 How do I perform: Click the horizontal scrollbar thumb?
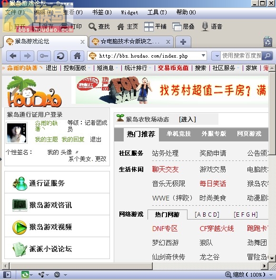click(x=81, y=266)
